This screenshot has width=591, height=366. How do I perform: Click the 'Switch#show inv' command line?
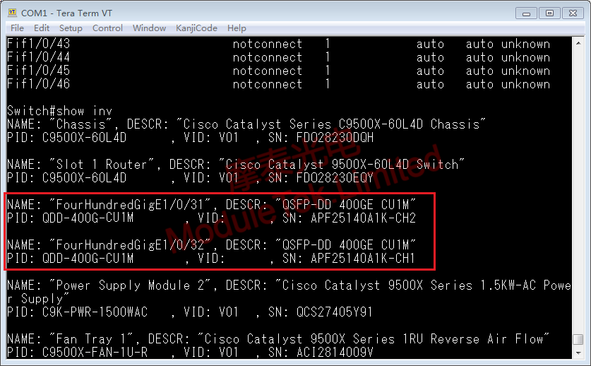tap(59, 111)
